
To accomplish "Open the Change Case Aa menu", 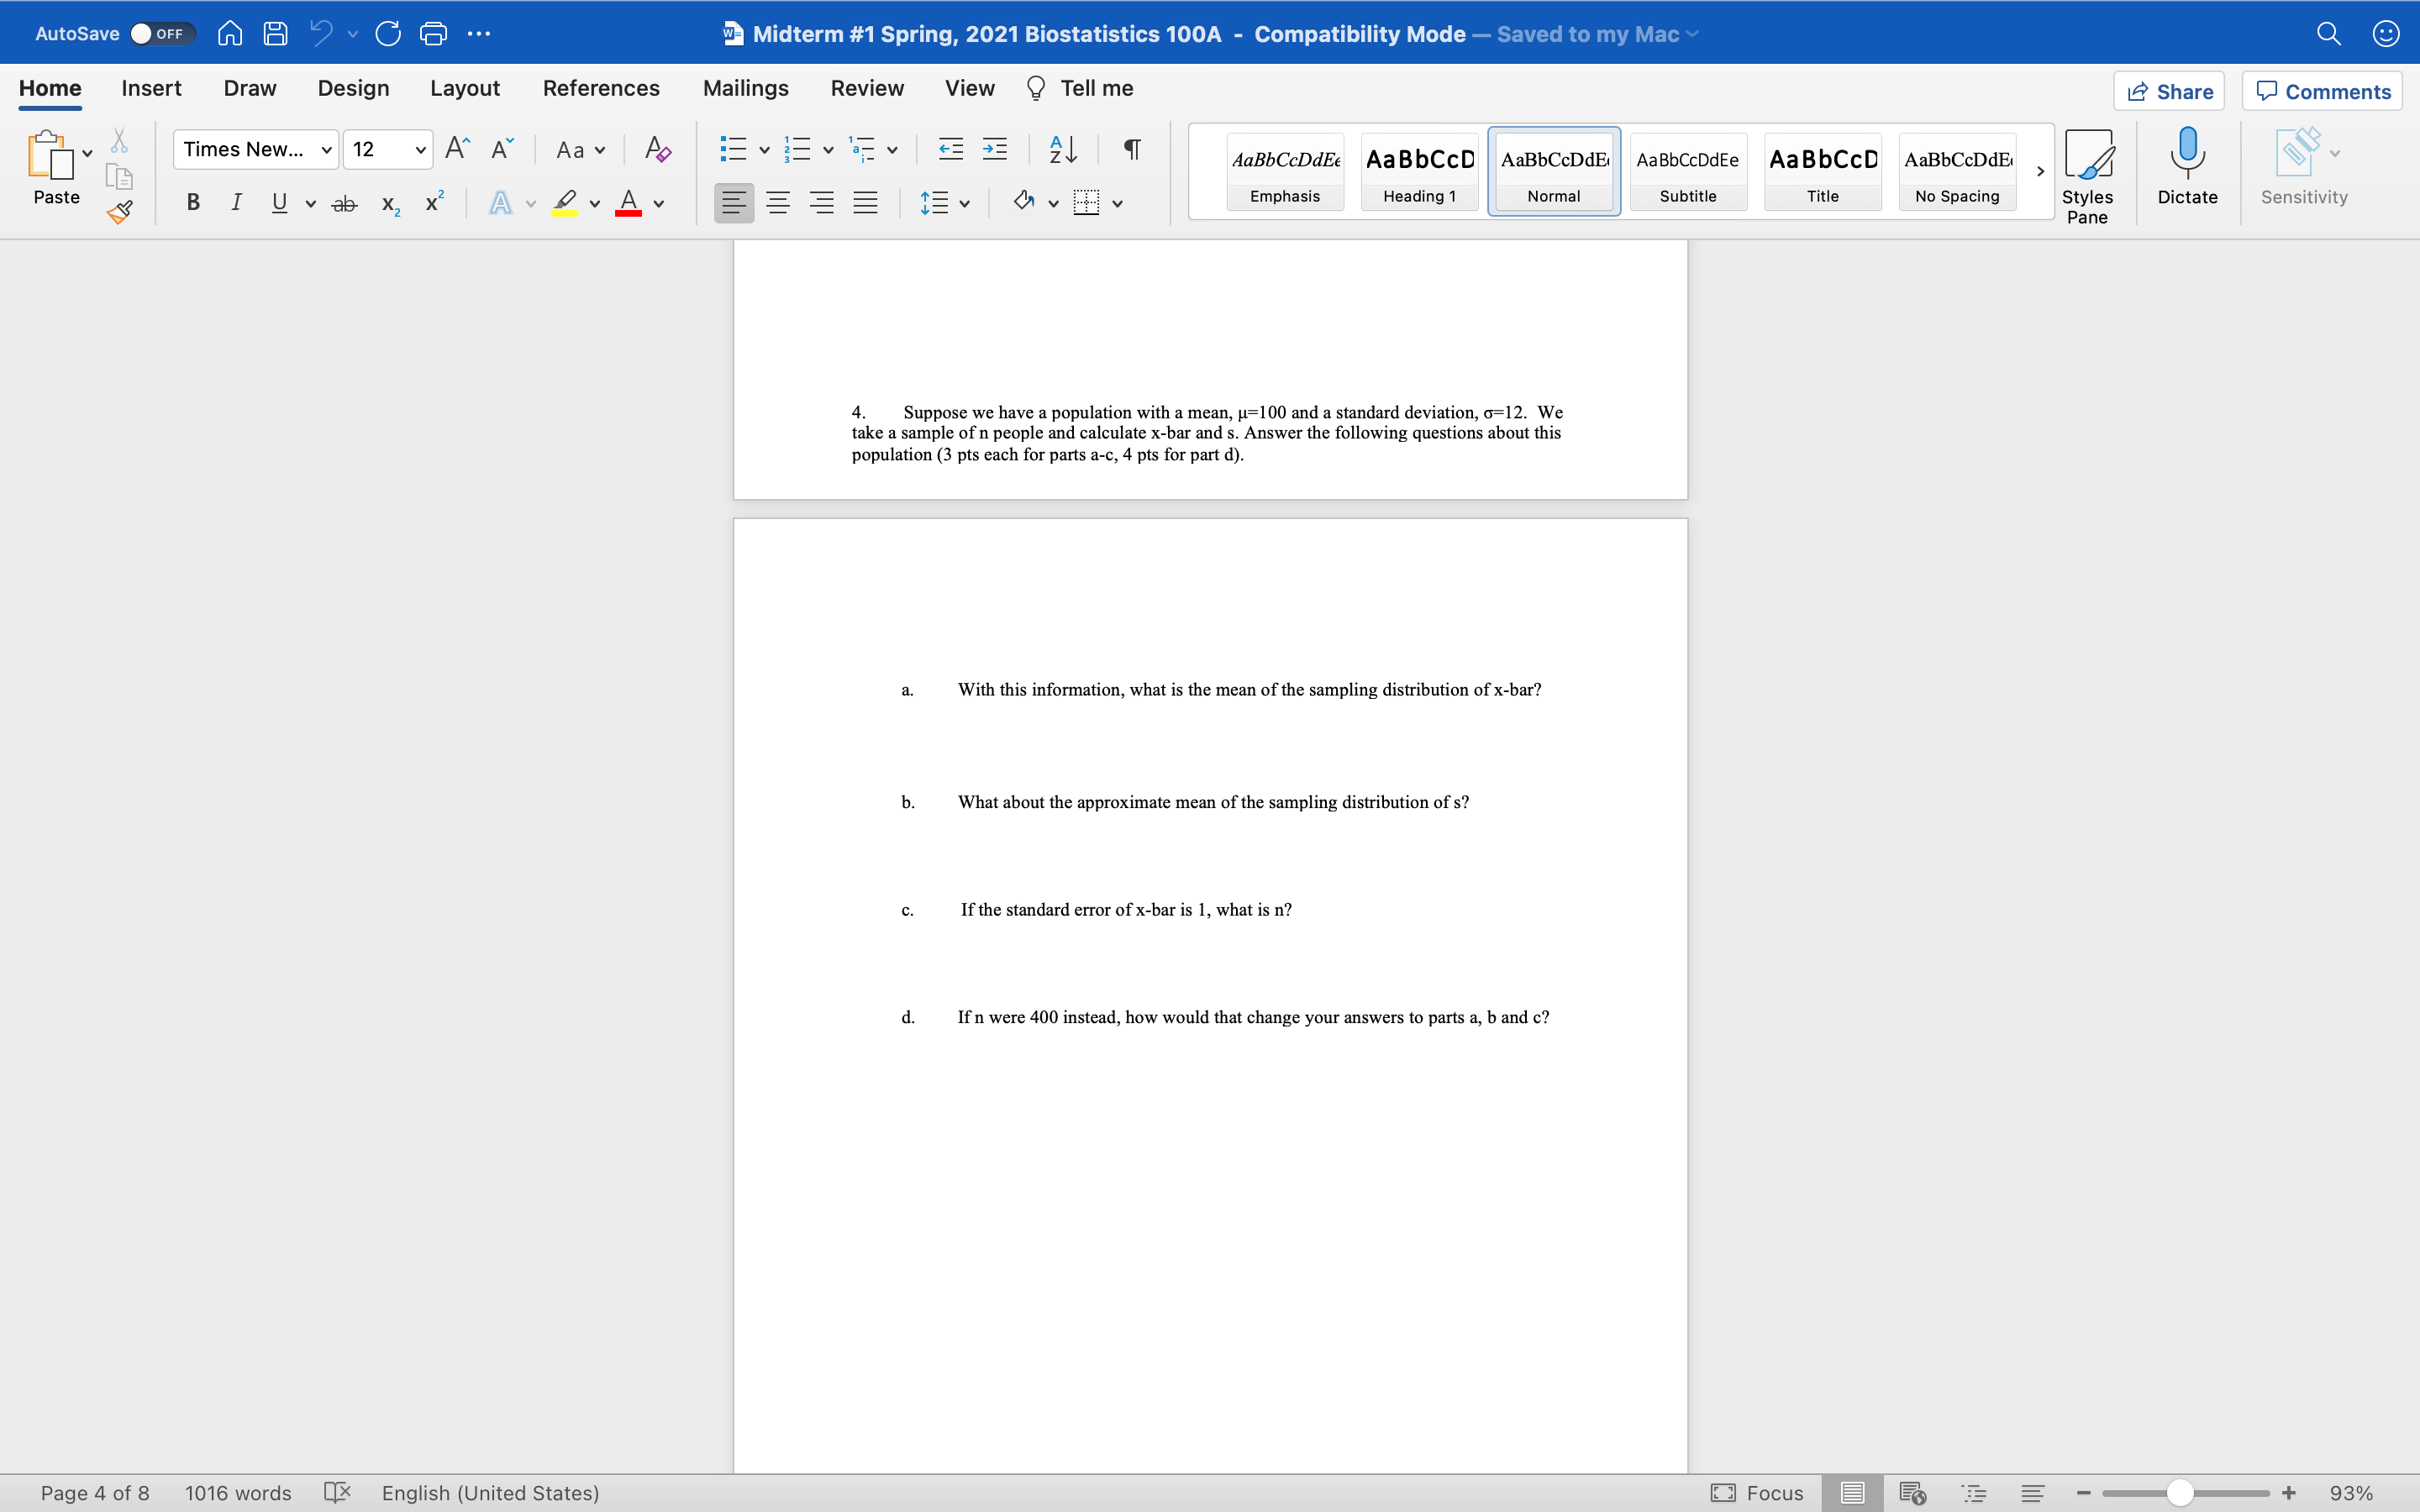I will 581,149.
